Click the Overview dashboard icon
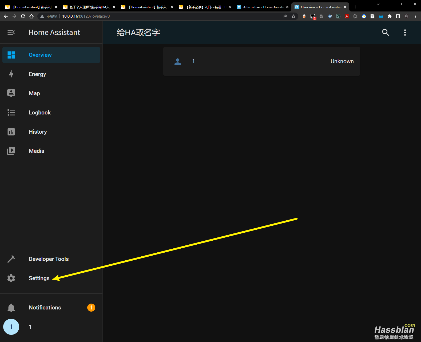Viewport: 421px width, 342px height. (11, 55)
